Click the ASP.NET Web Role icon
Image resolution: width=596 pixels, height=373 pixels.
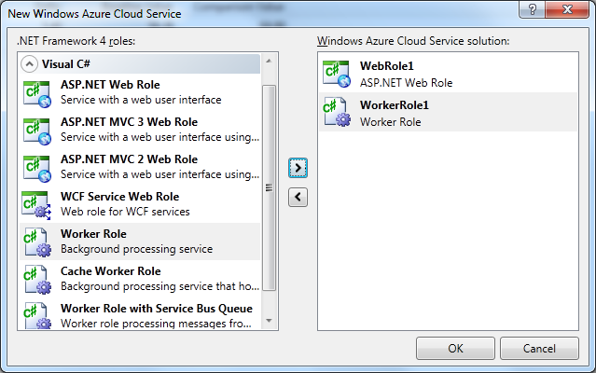click(36, 93)
